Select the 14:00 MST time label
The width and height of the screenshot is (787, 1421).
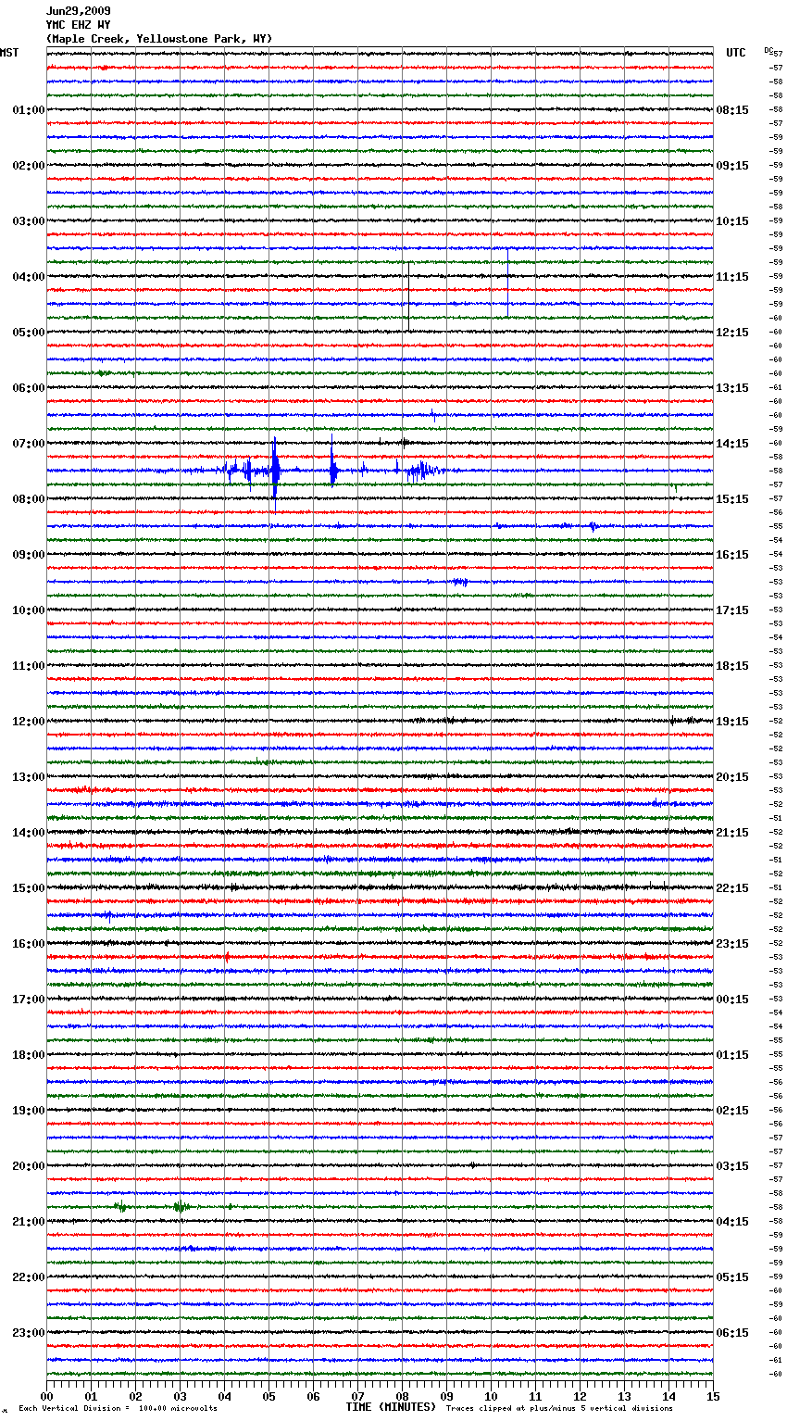tap(29, 833)
